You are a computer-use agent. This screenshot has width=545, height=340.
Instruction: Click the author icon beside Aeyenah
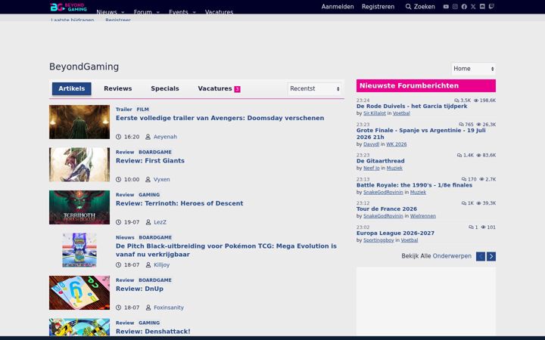(x=148, y=137)
